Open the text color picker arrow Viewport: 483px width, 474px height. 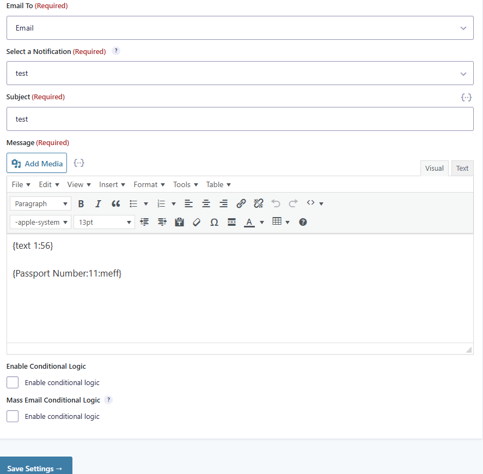coord(262,223)
